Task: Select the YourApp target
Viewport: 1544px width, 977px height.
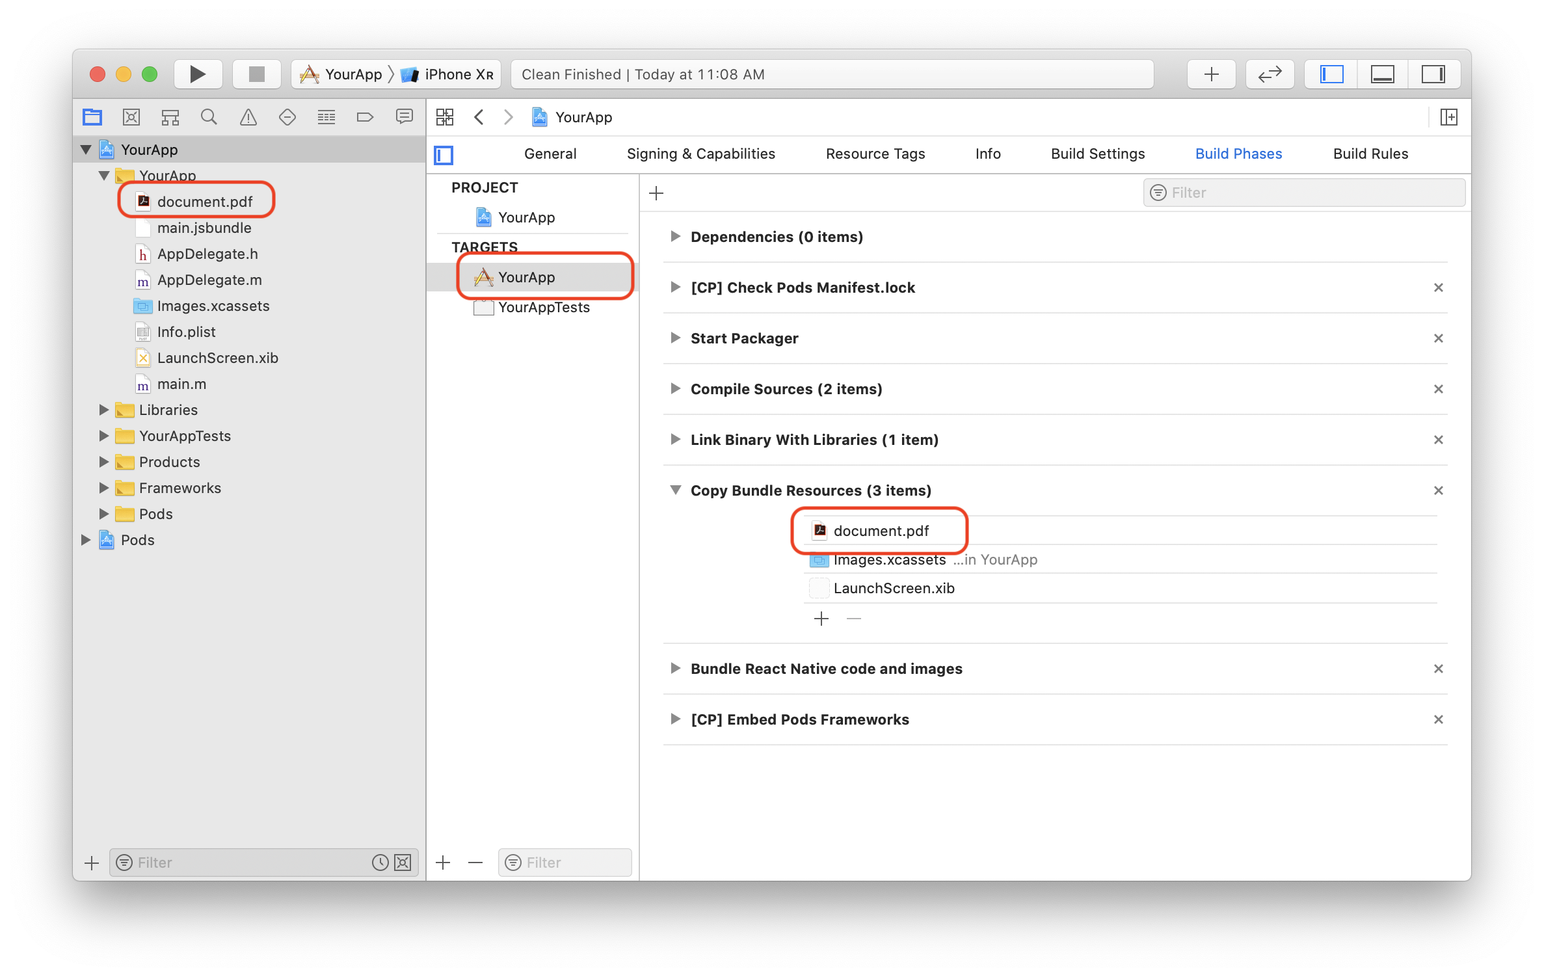Action: (524, 276)
